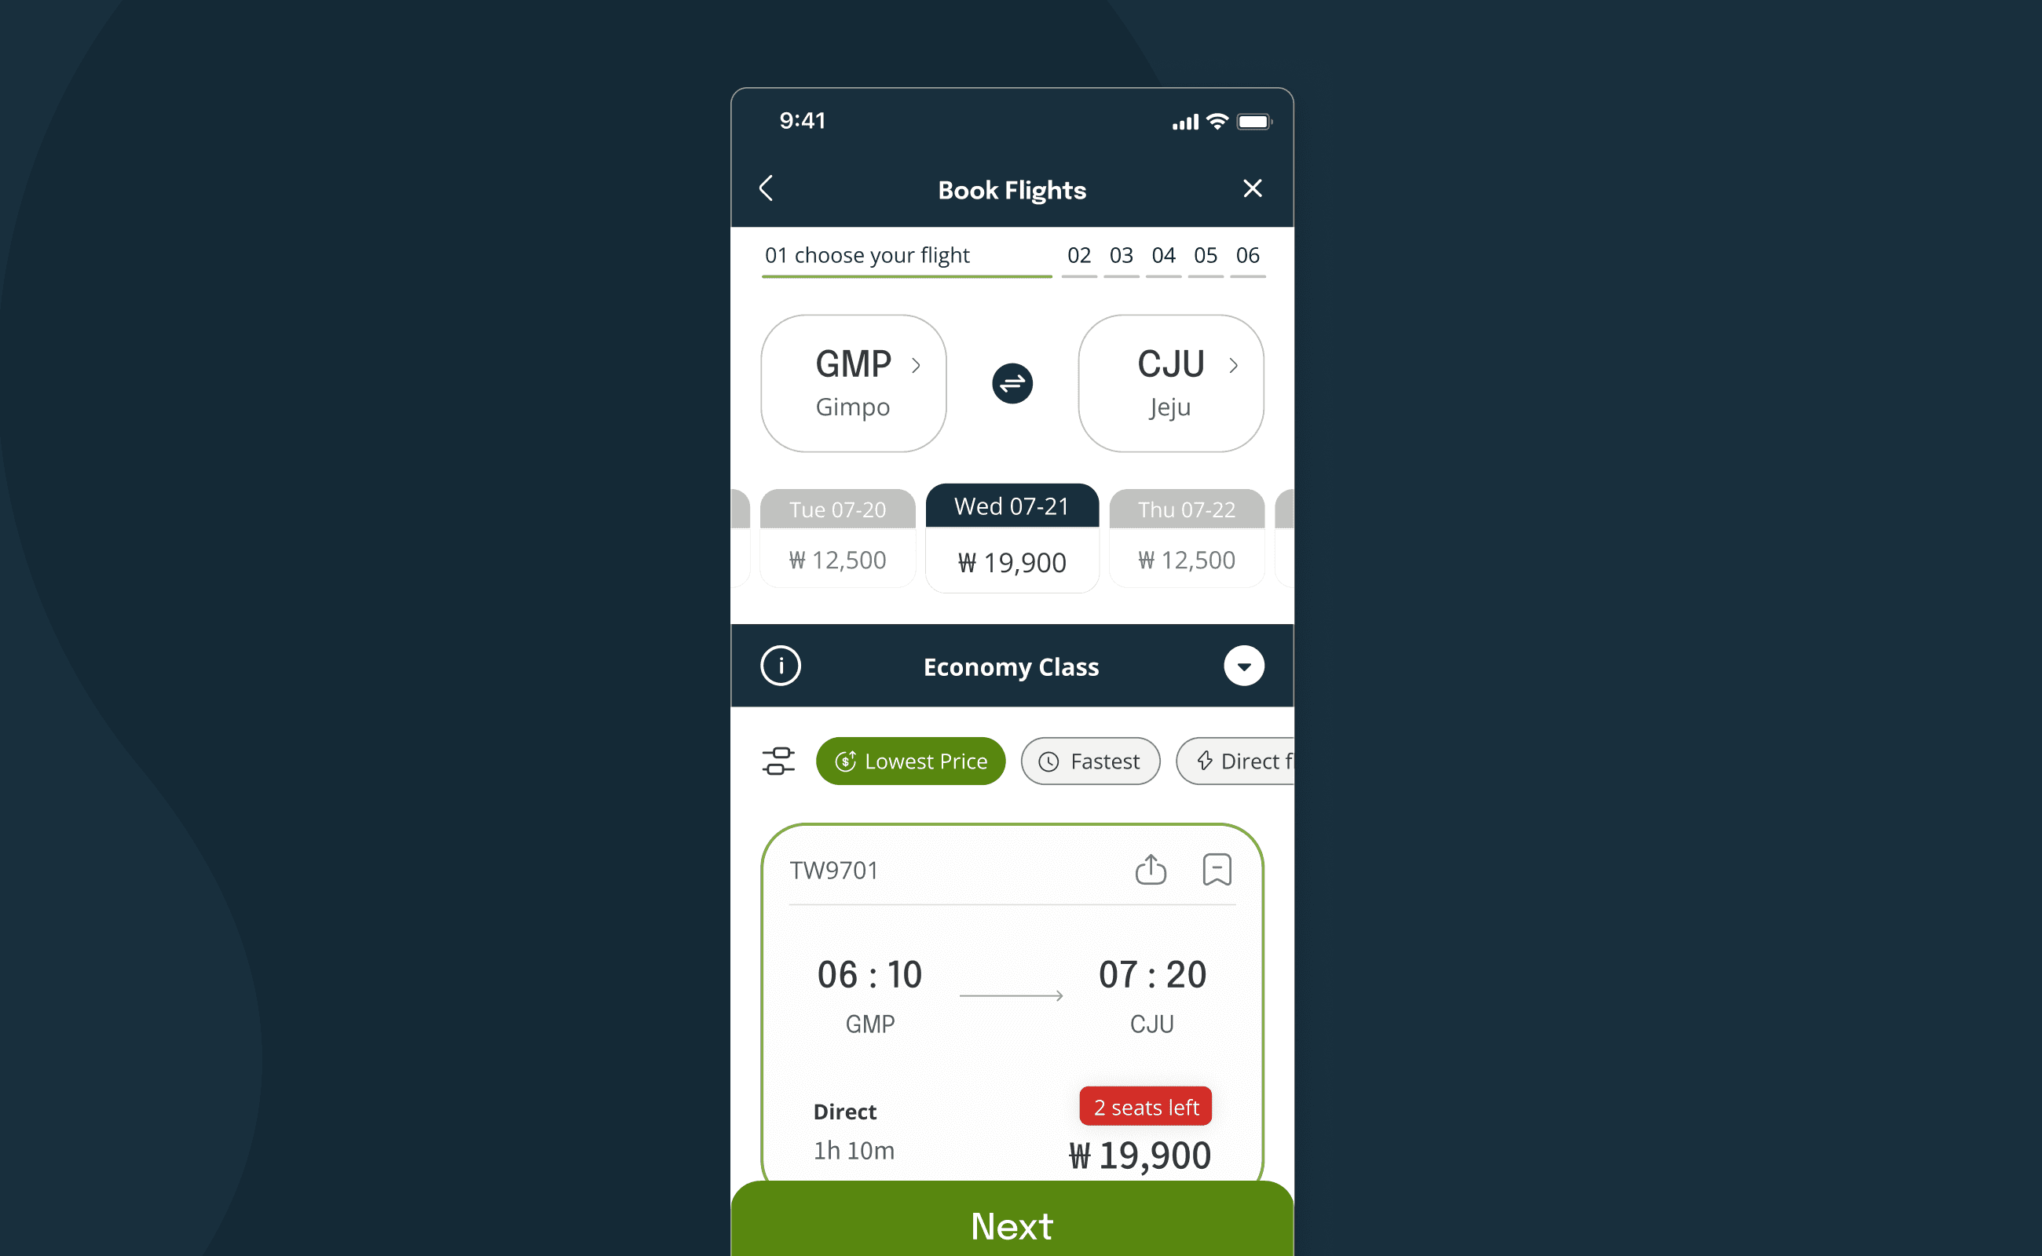
Task: Select Thursday 07-22 date option
Action: coord(1184,533)
